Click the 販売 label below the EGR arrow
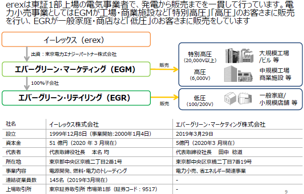The image size is (304, 194). [x=164, y=103]
